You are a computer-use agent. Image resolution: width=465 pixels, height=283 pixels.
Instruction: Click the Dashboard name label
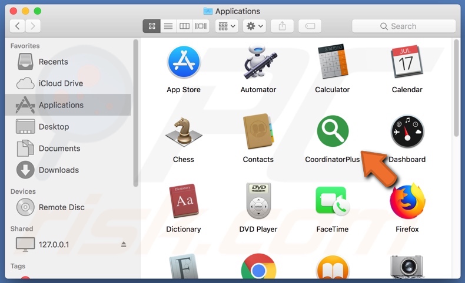click(x=407, y=159)
